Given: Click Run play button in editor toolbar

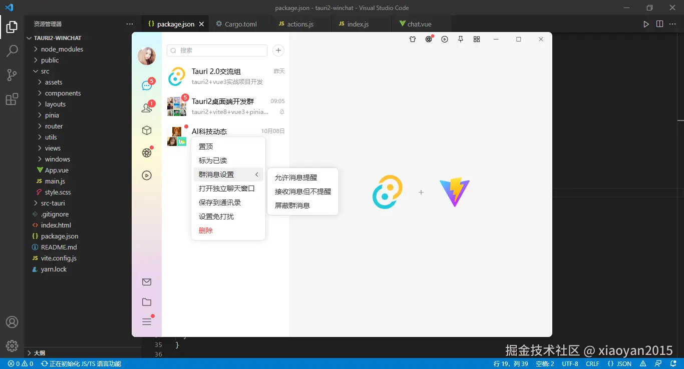Looking at the screenshot, I should point(646,24).
